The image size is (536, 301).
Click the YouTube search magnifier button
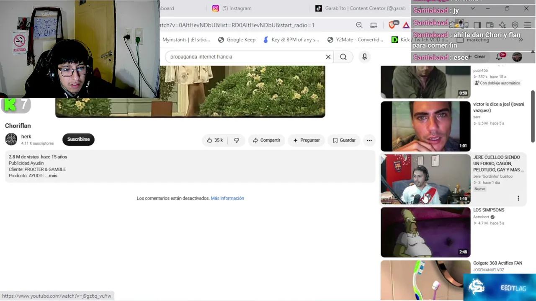tap(343, 57)
